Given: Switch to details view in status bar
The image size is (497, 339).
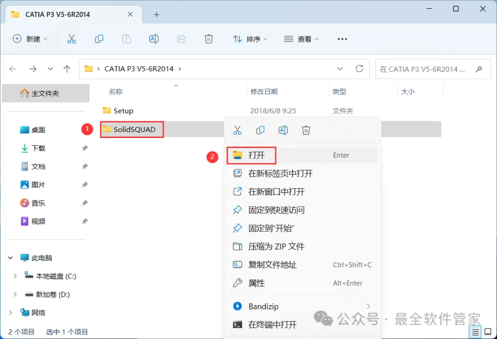Looking at the screenshot, I should (475, 332).
